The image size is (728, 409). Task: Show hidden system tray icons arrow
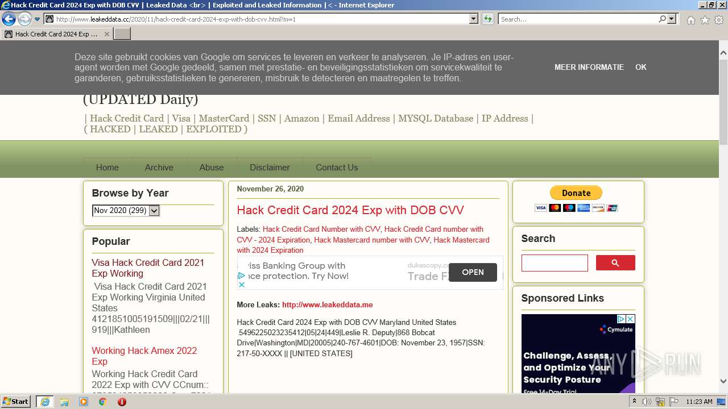634,402
